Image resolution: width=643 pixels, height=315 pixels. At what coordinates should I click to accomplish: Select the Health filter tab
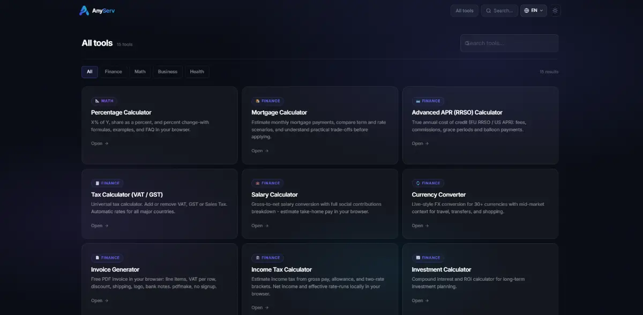197,72
